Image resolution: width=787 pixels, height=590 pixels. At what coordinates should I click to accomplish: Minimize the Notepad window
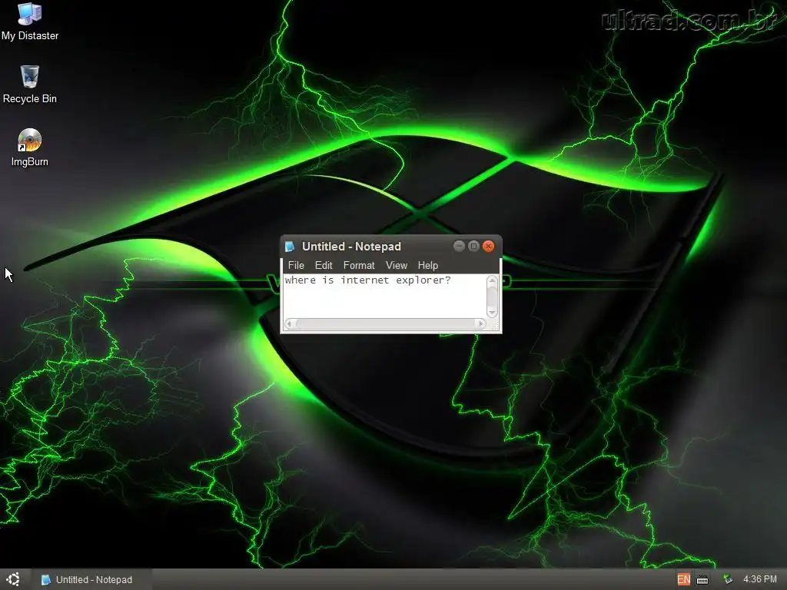pyautogui.click(x=459, y=246)
